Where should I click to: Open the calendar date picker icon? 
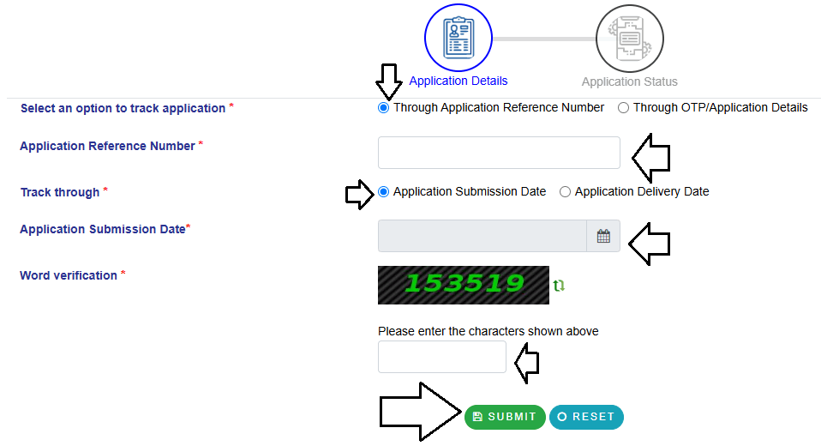603,237
